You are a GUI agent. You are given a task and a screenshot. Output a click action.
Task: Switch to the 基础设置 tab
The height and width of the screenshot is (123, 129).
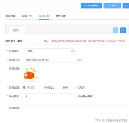10,16
